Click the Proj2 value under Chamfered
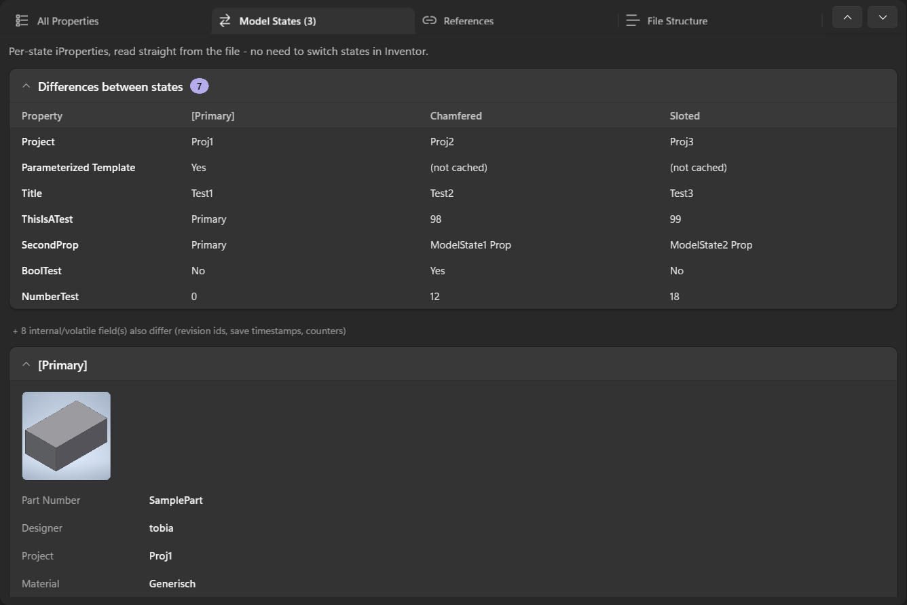Viewport: 907px width, 605px height. (443, 142)
